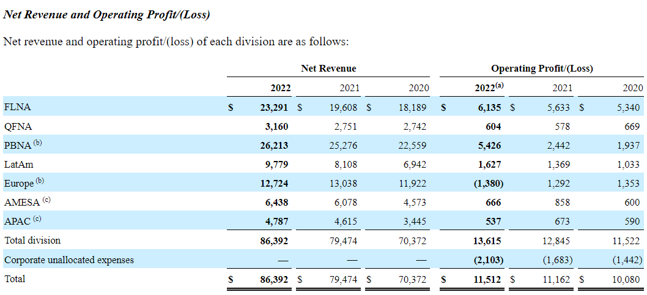647x295 pixels.
Task: Click footnote (a) on Operating Profit 2022 header
Action: coord(500,86)
